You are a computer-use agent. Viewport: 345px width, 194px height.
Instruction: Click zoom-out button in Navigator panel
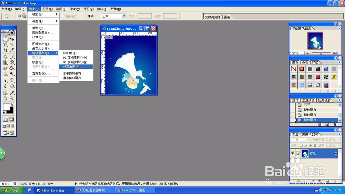click(x=307, y=53)
